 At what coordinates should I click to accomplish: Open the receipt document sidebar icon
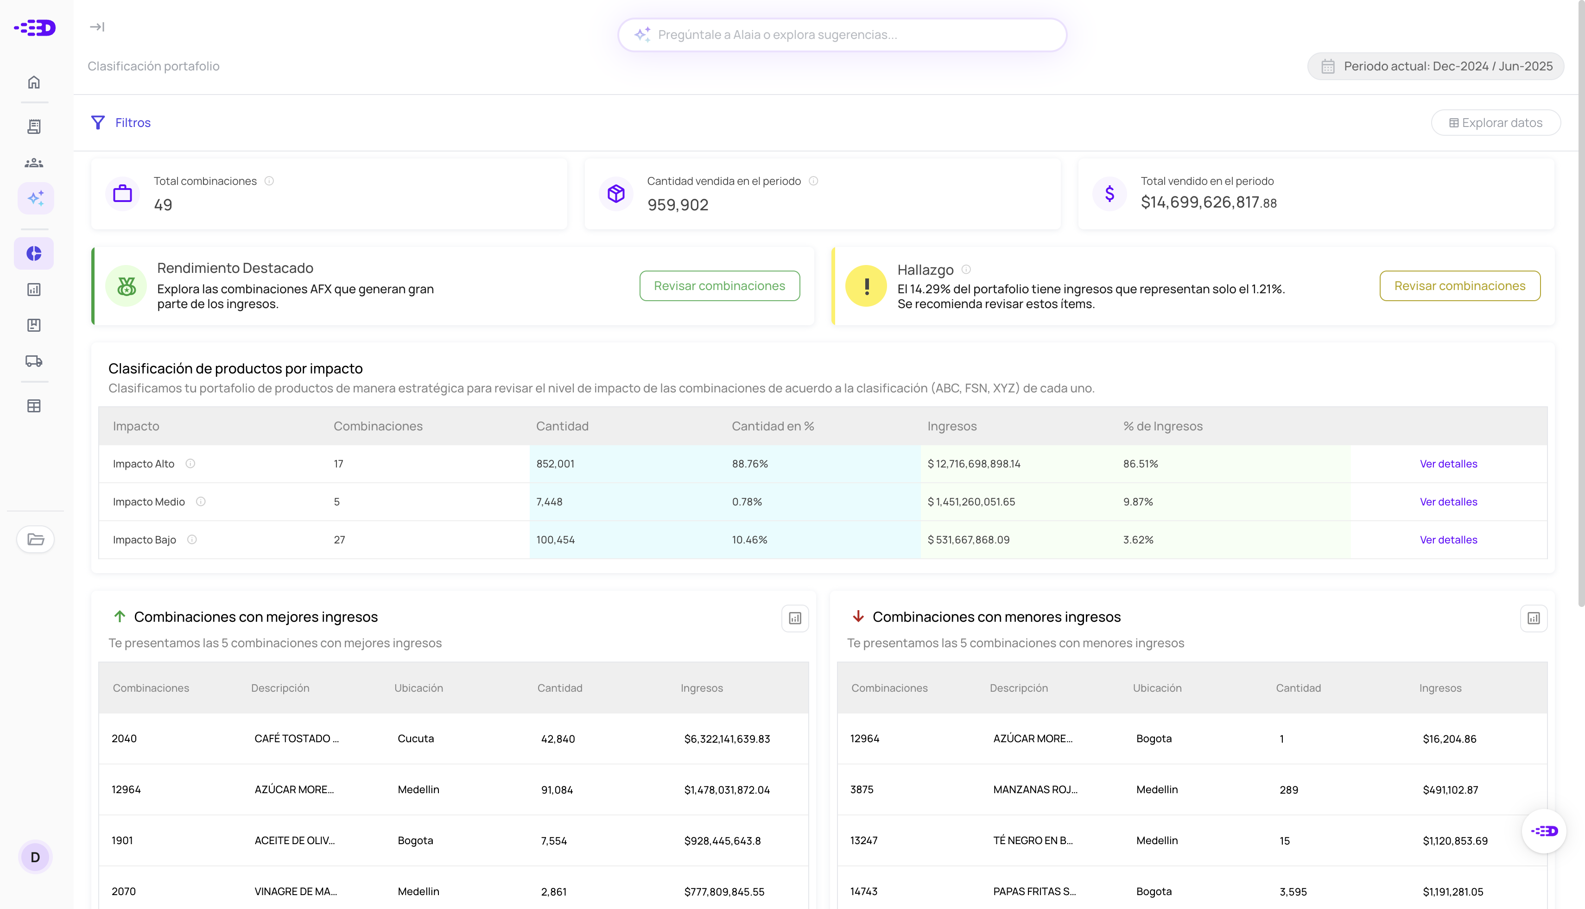coord(34,127)
